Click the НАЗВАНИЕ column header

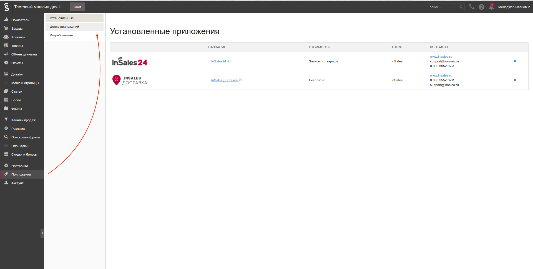point(217,47)
